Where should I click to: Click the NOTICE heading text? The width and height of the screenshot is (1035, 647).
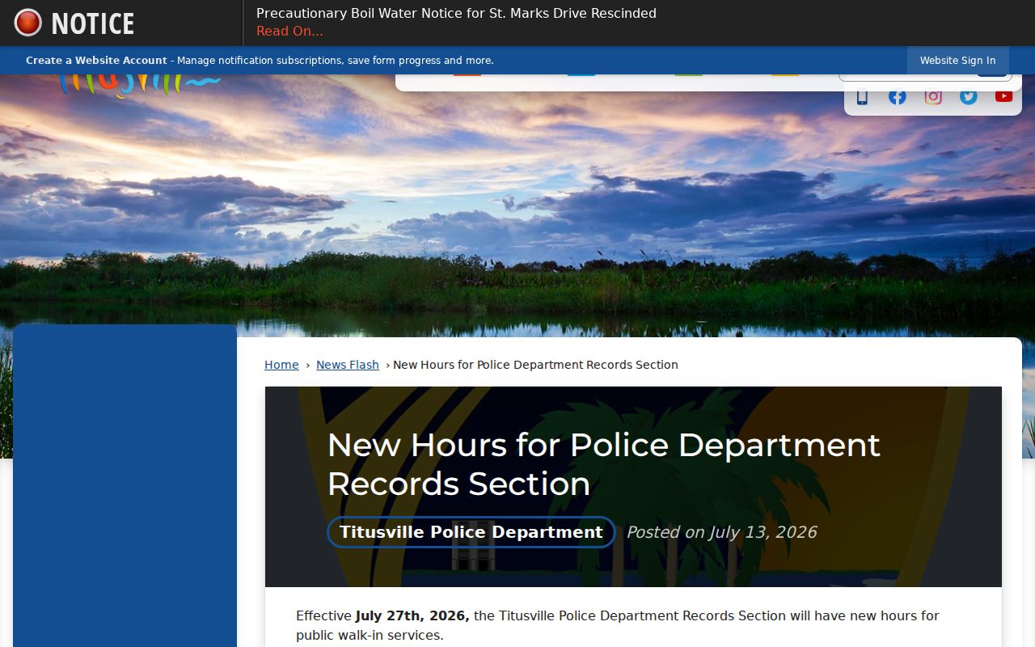coord(93,23)
